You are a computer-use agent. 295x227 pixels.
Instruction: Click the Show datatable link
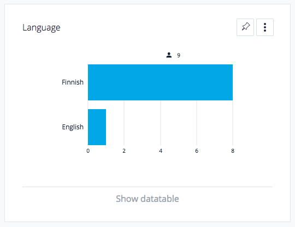click(147, 199)
